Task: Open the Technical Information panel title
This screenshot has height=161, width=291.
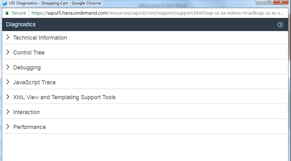Action: coord(40,38)
